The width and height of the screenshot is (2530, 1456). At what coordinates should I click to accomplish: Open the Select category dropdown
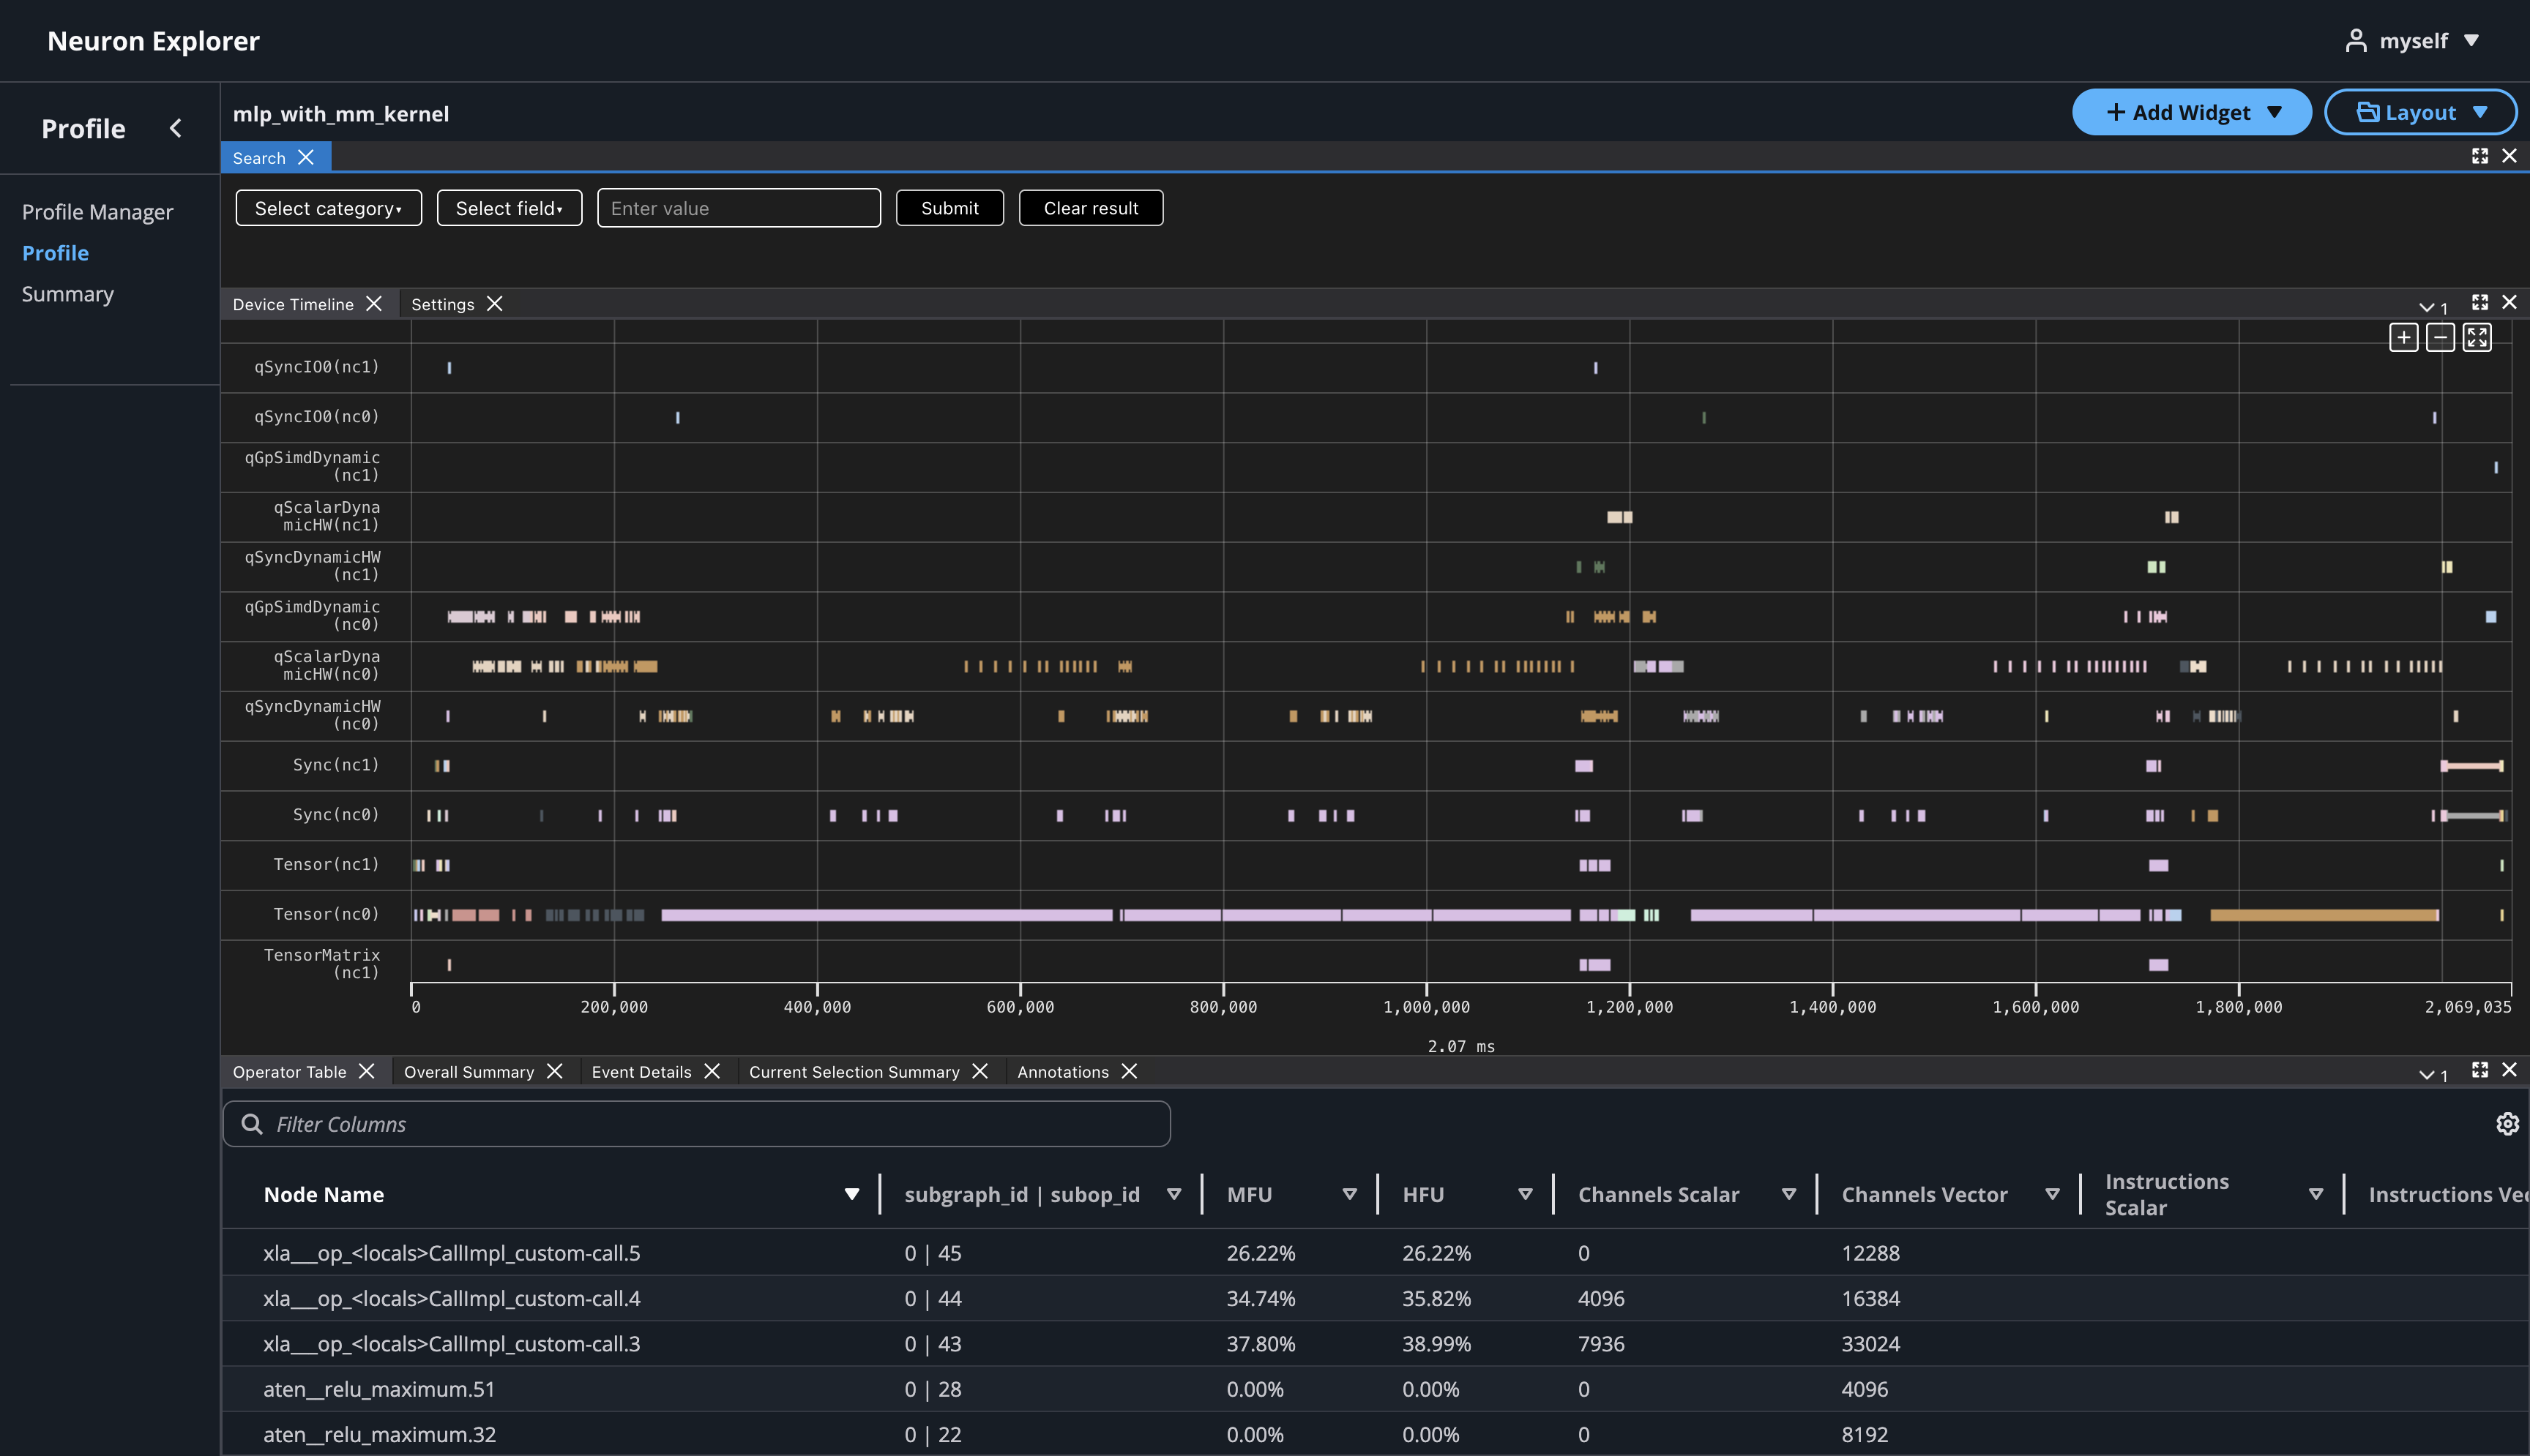[328, 208]
